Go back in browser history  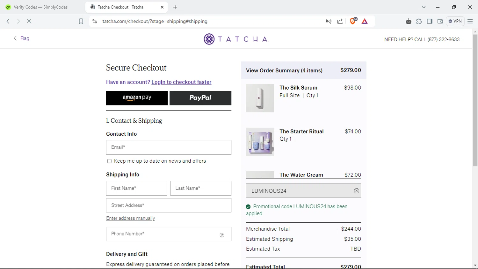tap(8, 21)
